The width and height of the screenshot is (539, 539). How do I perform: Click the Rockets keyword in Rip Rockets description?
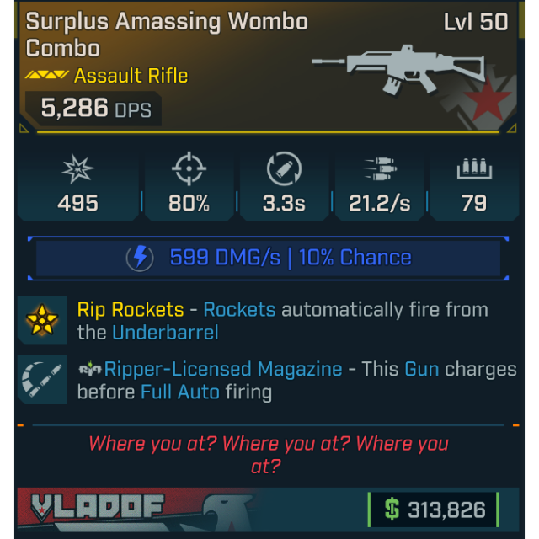click(239, 309)
